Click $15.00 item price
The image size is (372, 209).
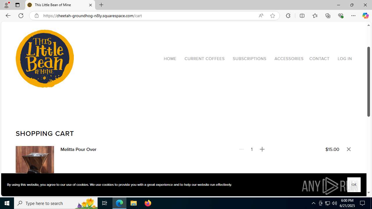coord(332,149)
